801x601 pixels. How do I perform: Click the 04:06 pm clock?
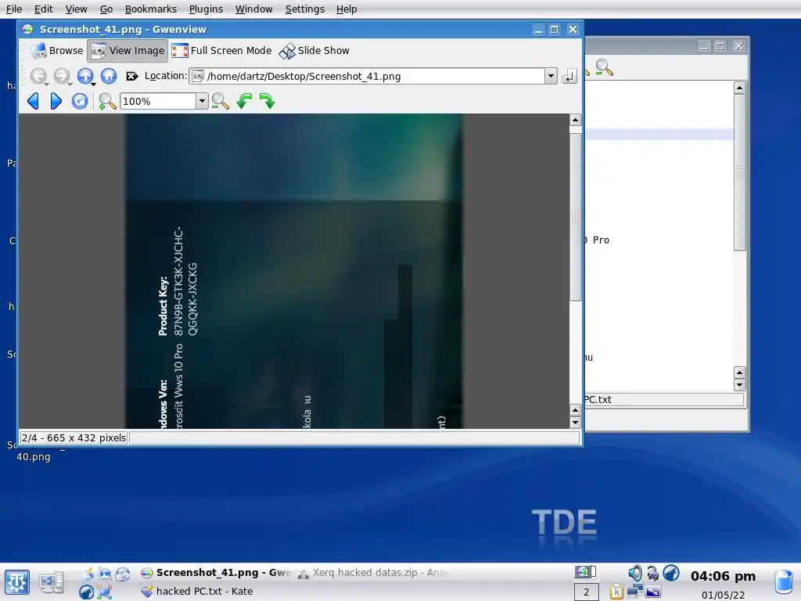click(x=723, y=576)
